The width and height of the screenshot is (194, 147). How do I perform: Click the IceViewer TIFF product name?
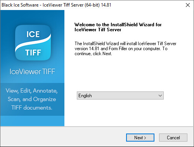(x=32, y=71)
